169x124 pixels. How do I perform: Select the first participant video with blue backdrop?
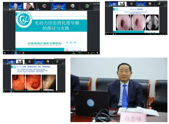click(16, 7)
